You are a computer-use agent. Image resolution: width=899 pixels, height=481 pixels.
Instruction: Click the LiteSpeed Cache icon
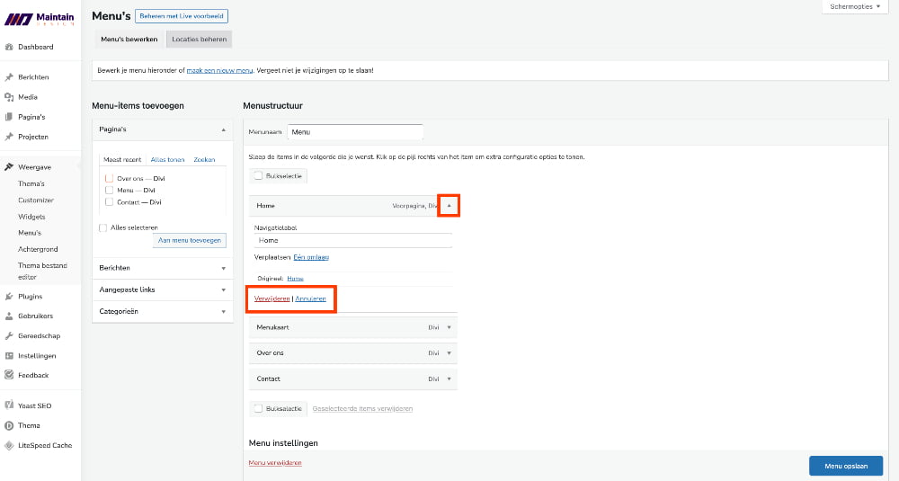(x=9, y=445)
